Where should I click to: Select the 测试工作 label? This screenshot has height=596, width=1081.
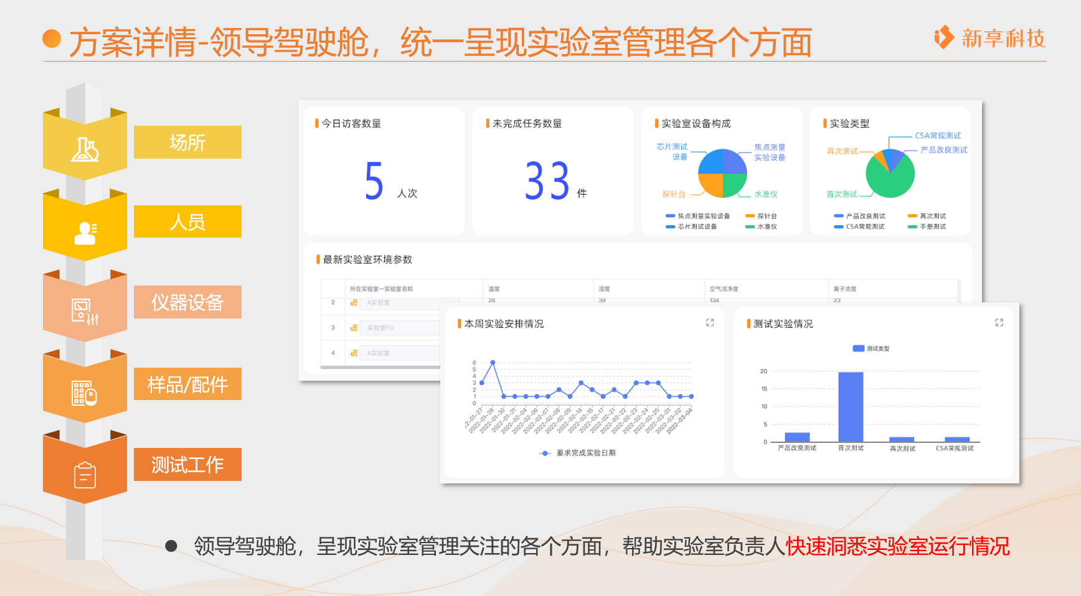pyautogui.click(x=187, y=464)
